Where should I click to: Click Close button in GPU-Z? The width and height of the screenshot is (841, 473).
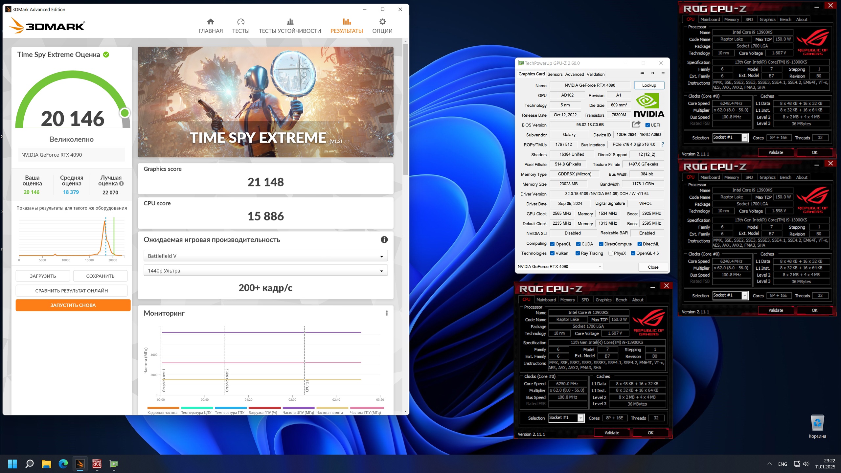(x=653, y=267)
